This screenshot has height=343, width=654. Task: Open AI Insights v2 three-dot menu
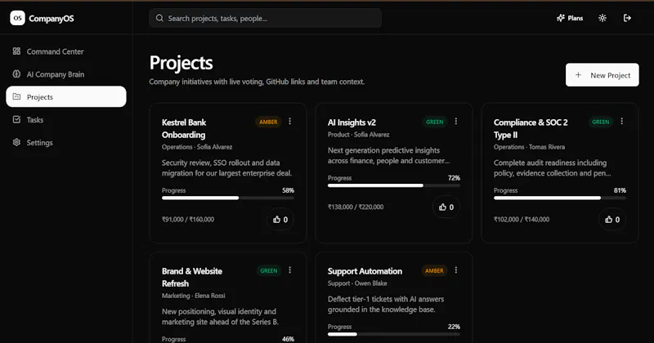click(456, 122)
